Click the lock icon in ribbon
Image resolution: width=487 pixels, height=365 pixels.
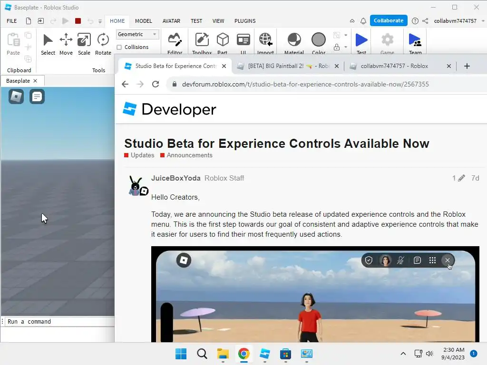pos(336,47)
